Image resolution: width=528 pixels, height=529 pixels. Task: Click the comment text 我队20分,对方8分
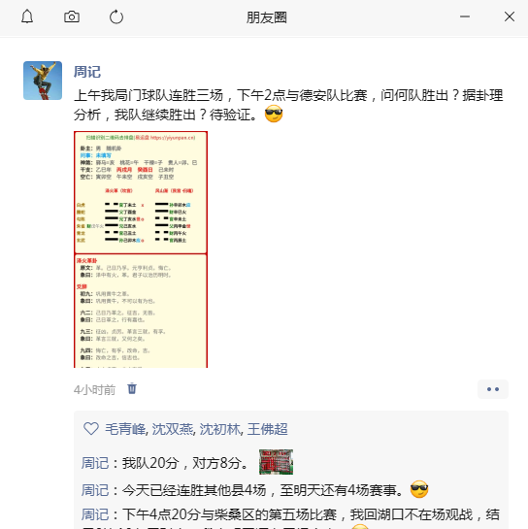tap(184, 463)
